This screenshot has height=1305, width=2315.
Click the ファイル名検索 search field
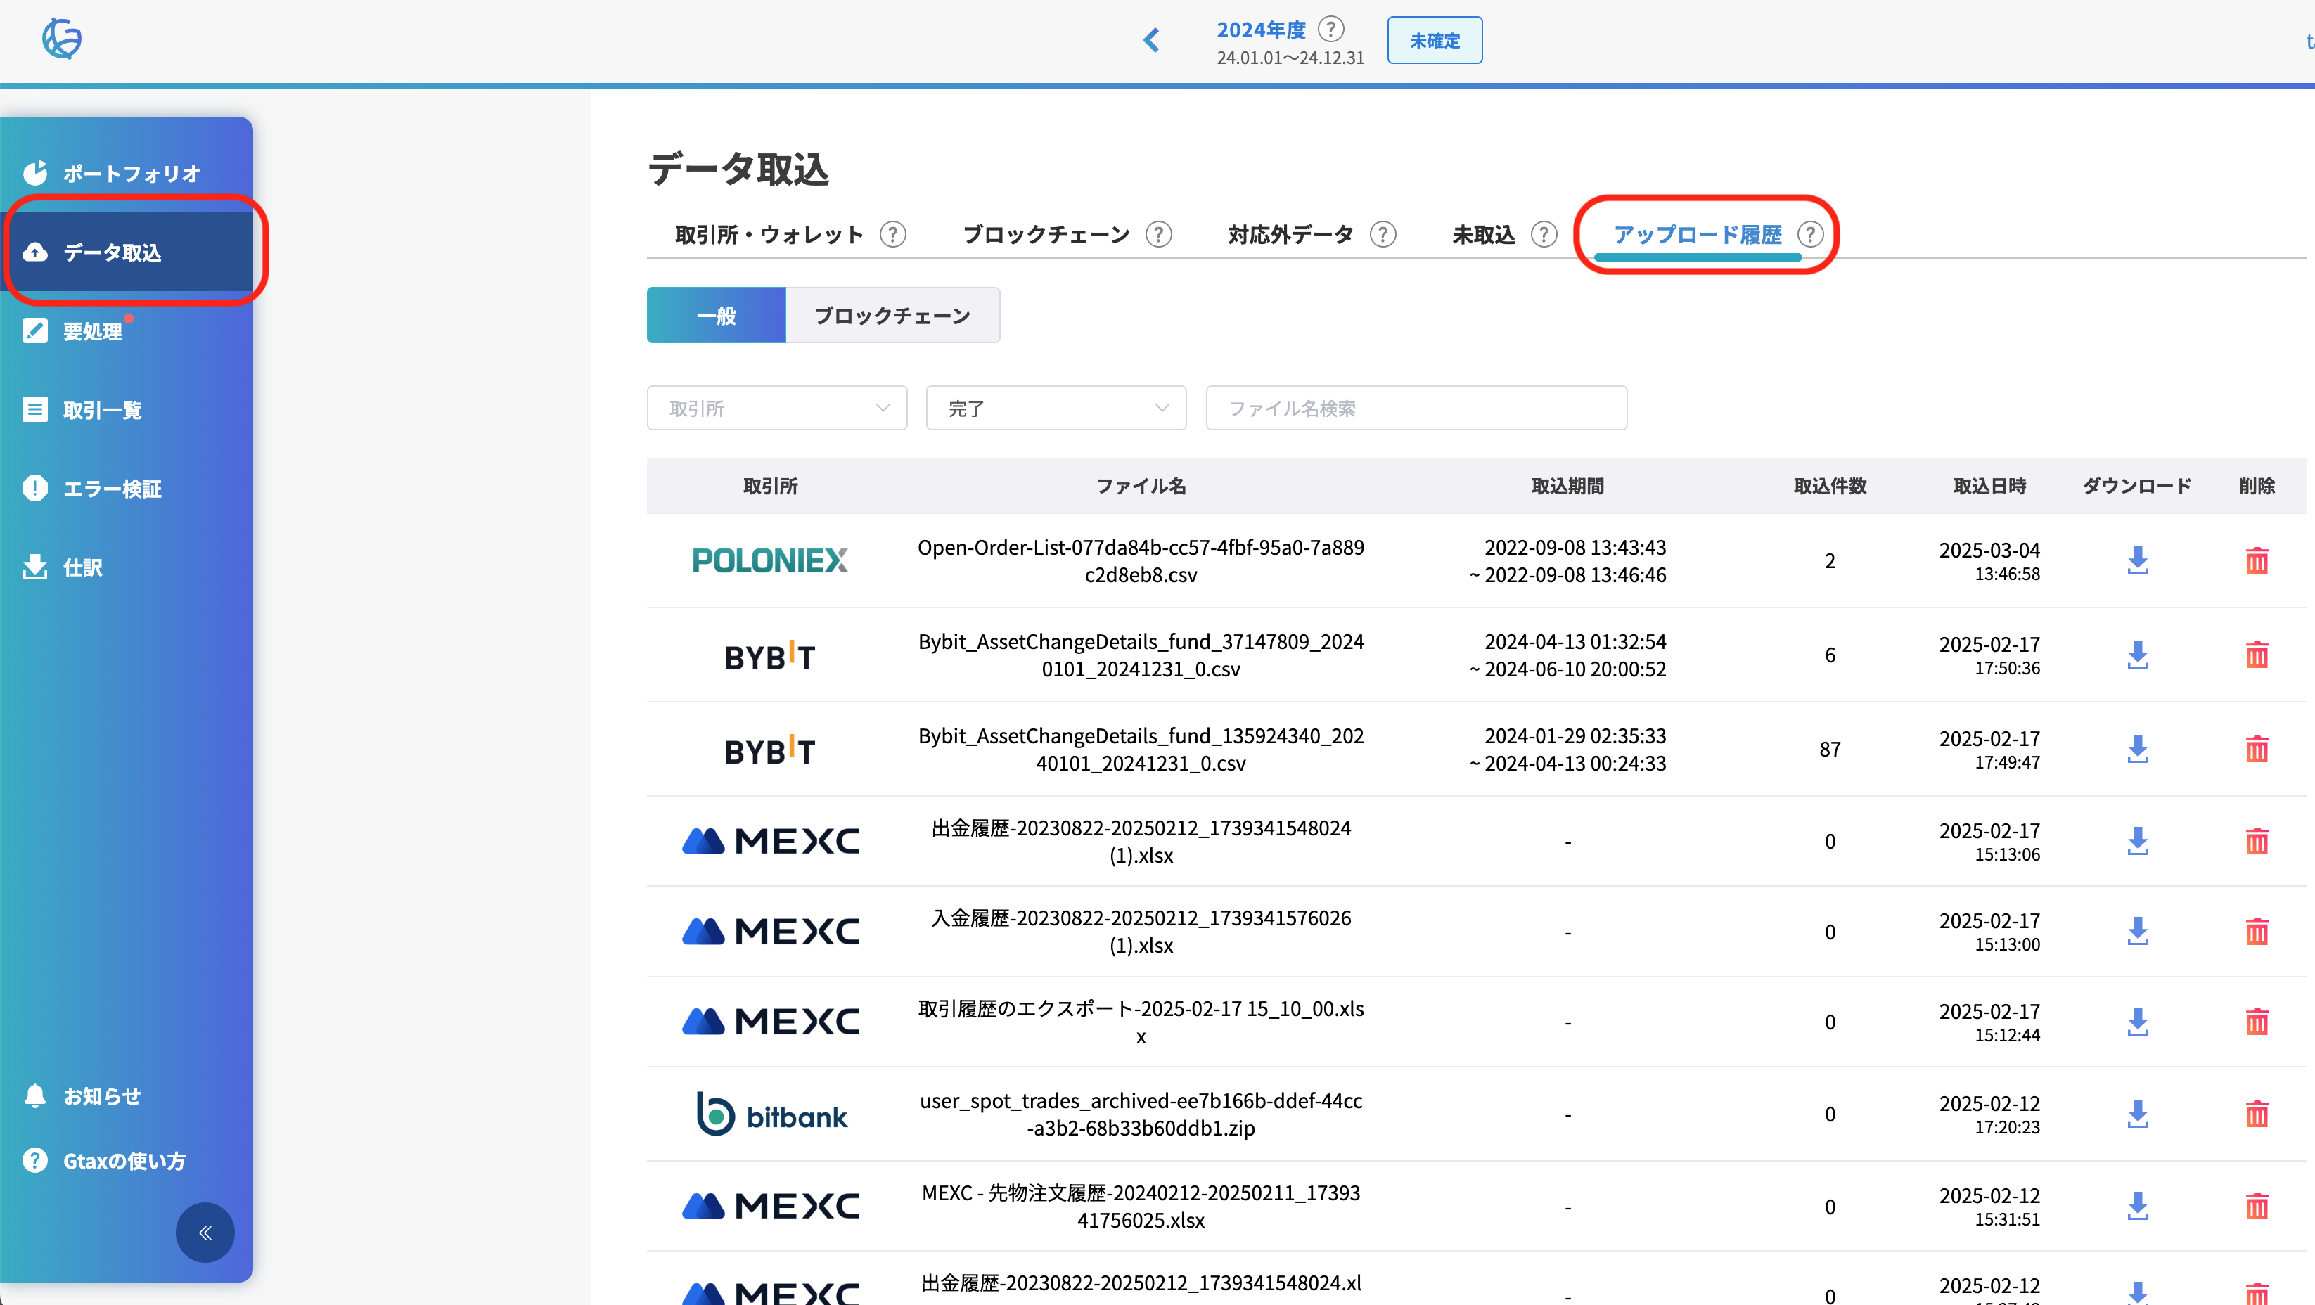1416,408
